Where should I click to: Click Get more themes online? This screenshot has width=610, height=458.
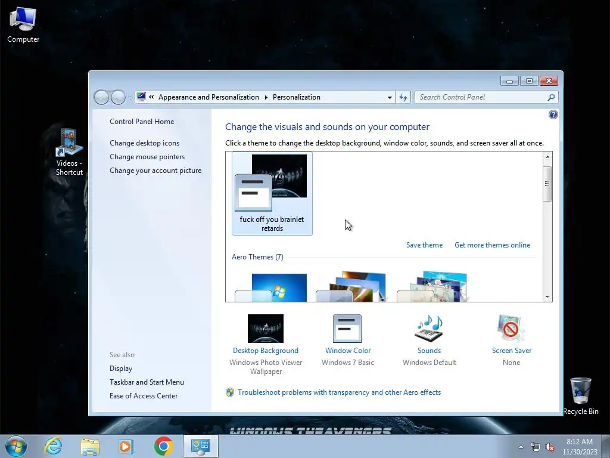(x=492, y=245)
